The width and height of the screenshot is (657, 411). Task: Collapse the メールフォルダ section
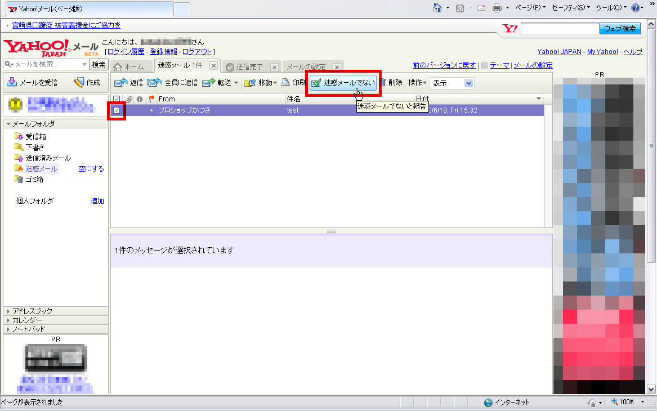8,124
